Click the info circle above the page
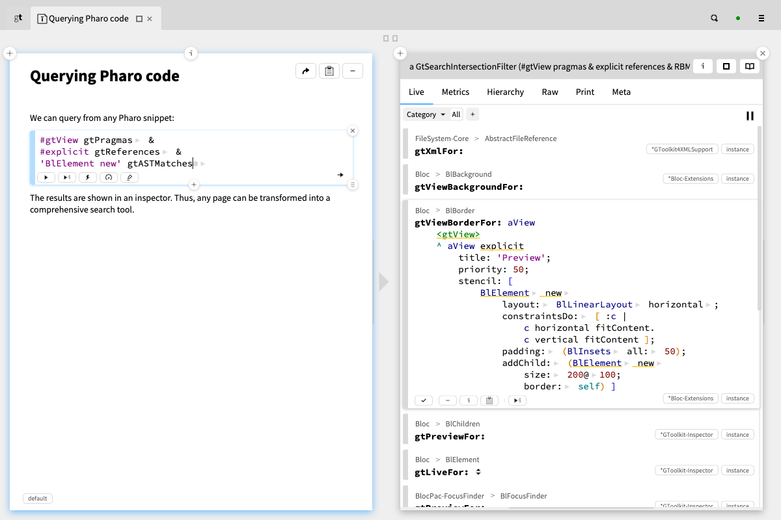The image size is (781, 520). pos(191,53)
